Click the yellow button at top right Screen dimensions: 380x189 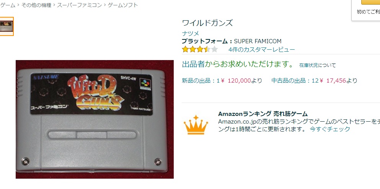pos(370,2)
